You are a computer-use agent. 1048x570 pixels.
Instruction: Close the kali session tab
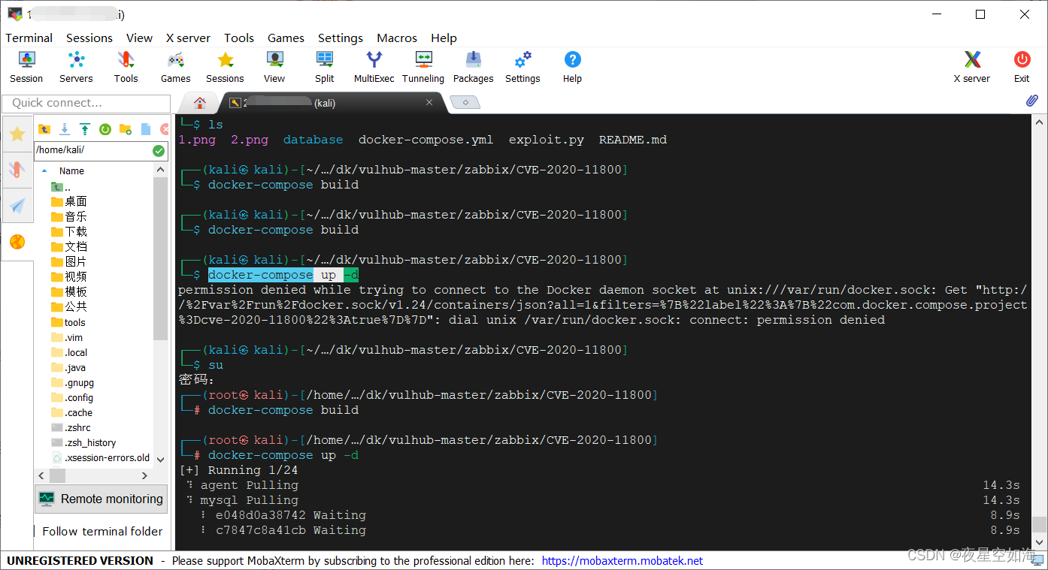[429, 103]
